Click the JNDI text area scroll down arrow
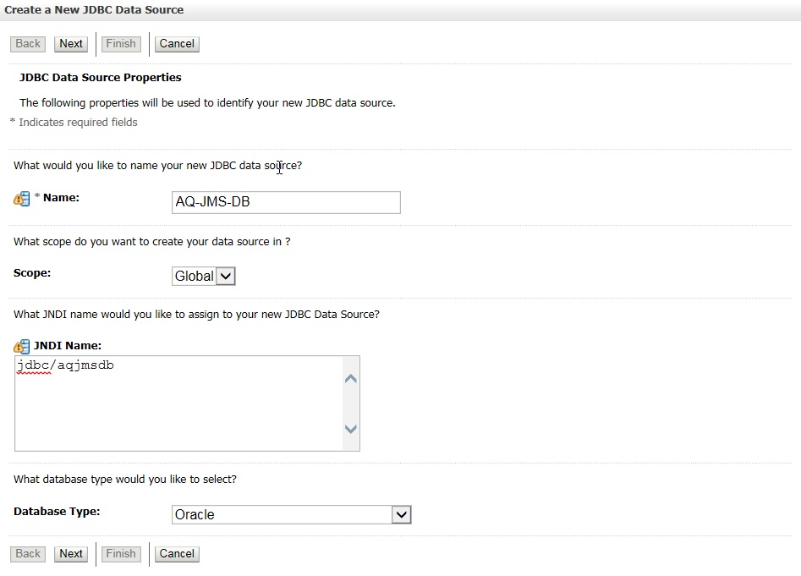This screenshot has height=576, width=801. coord(351,429)
